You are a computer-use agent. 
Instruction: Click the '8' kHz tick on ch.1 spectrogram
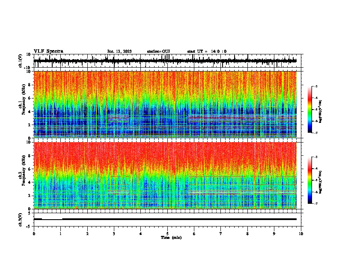point(30,85)
